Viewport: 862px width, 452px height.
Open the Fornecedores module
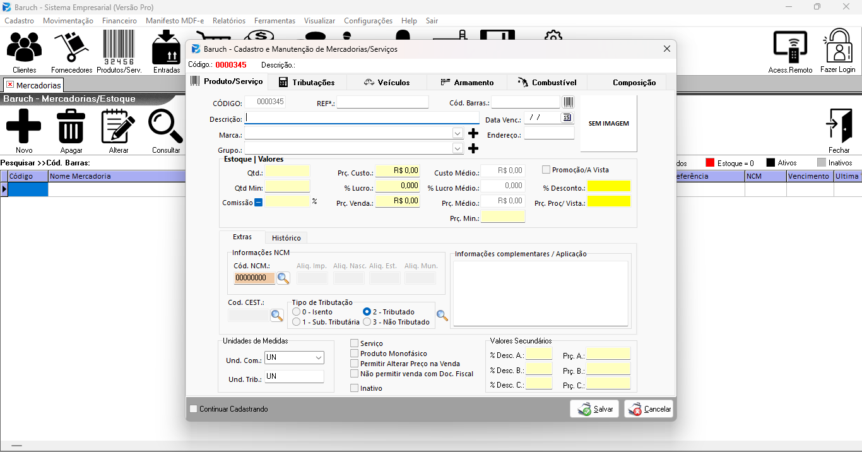coord(71,52)
